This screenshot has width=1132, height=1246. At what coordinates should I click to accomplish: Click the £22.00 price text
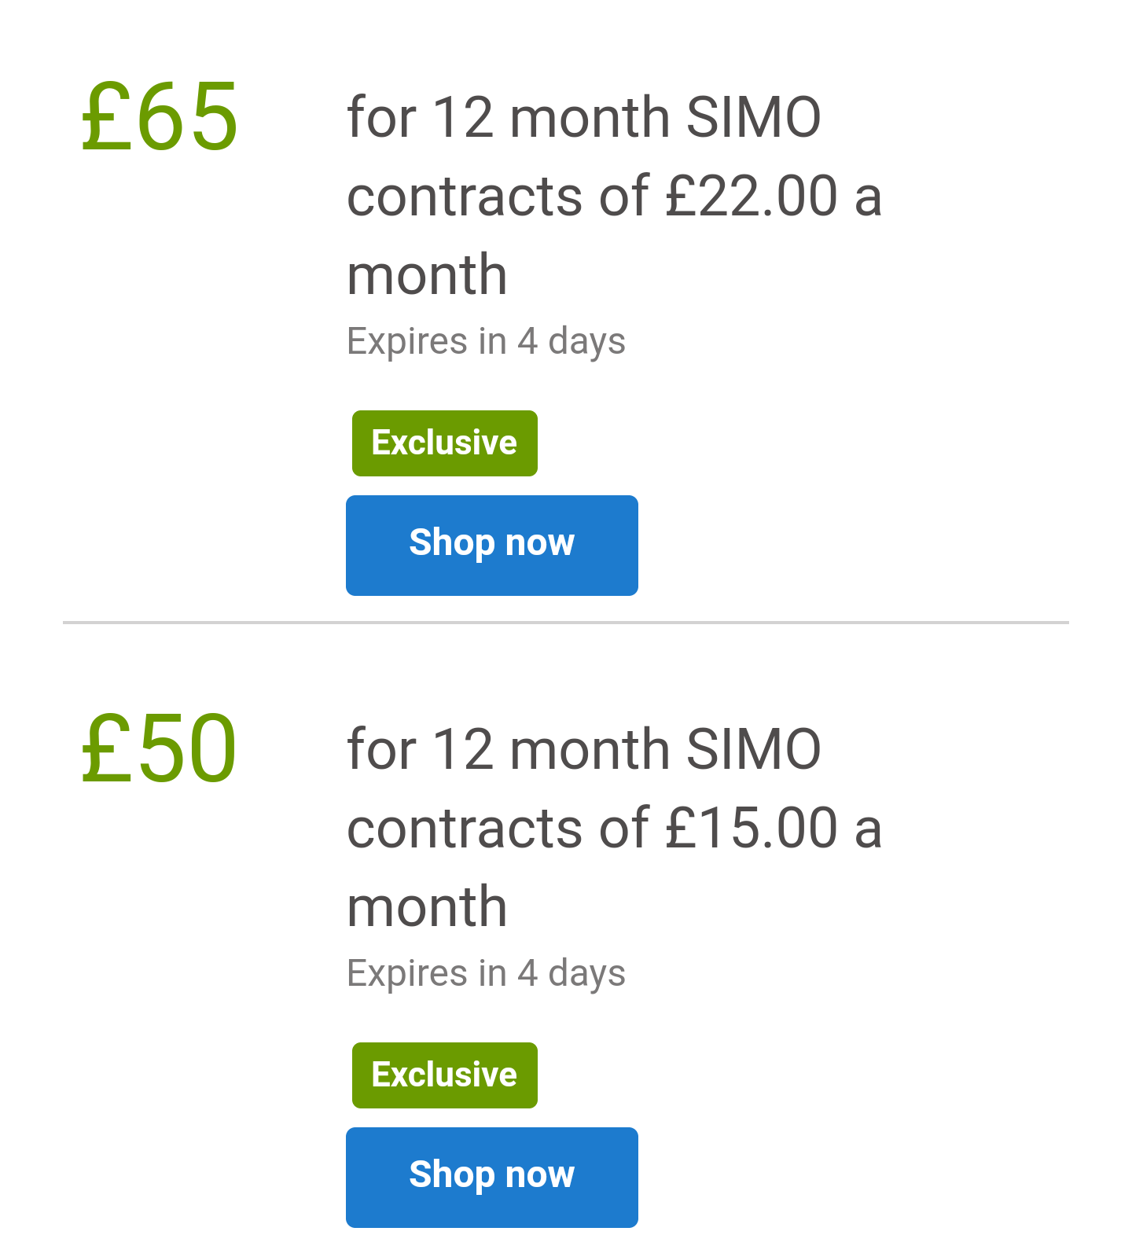[x=752, y=196]
